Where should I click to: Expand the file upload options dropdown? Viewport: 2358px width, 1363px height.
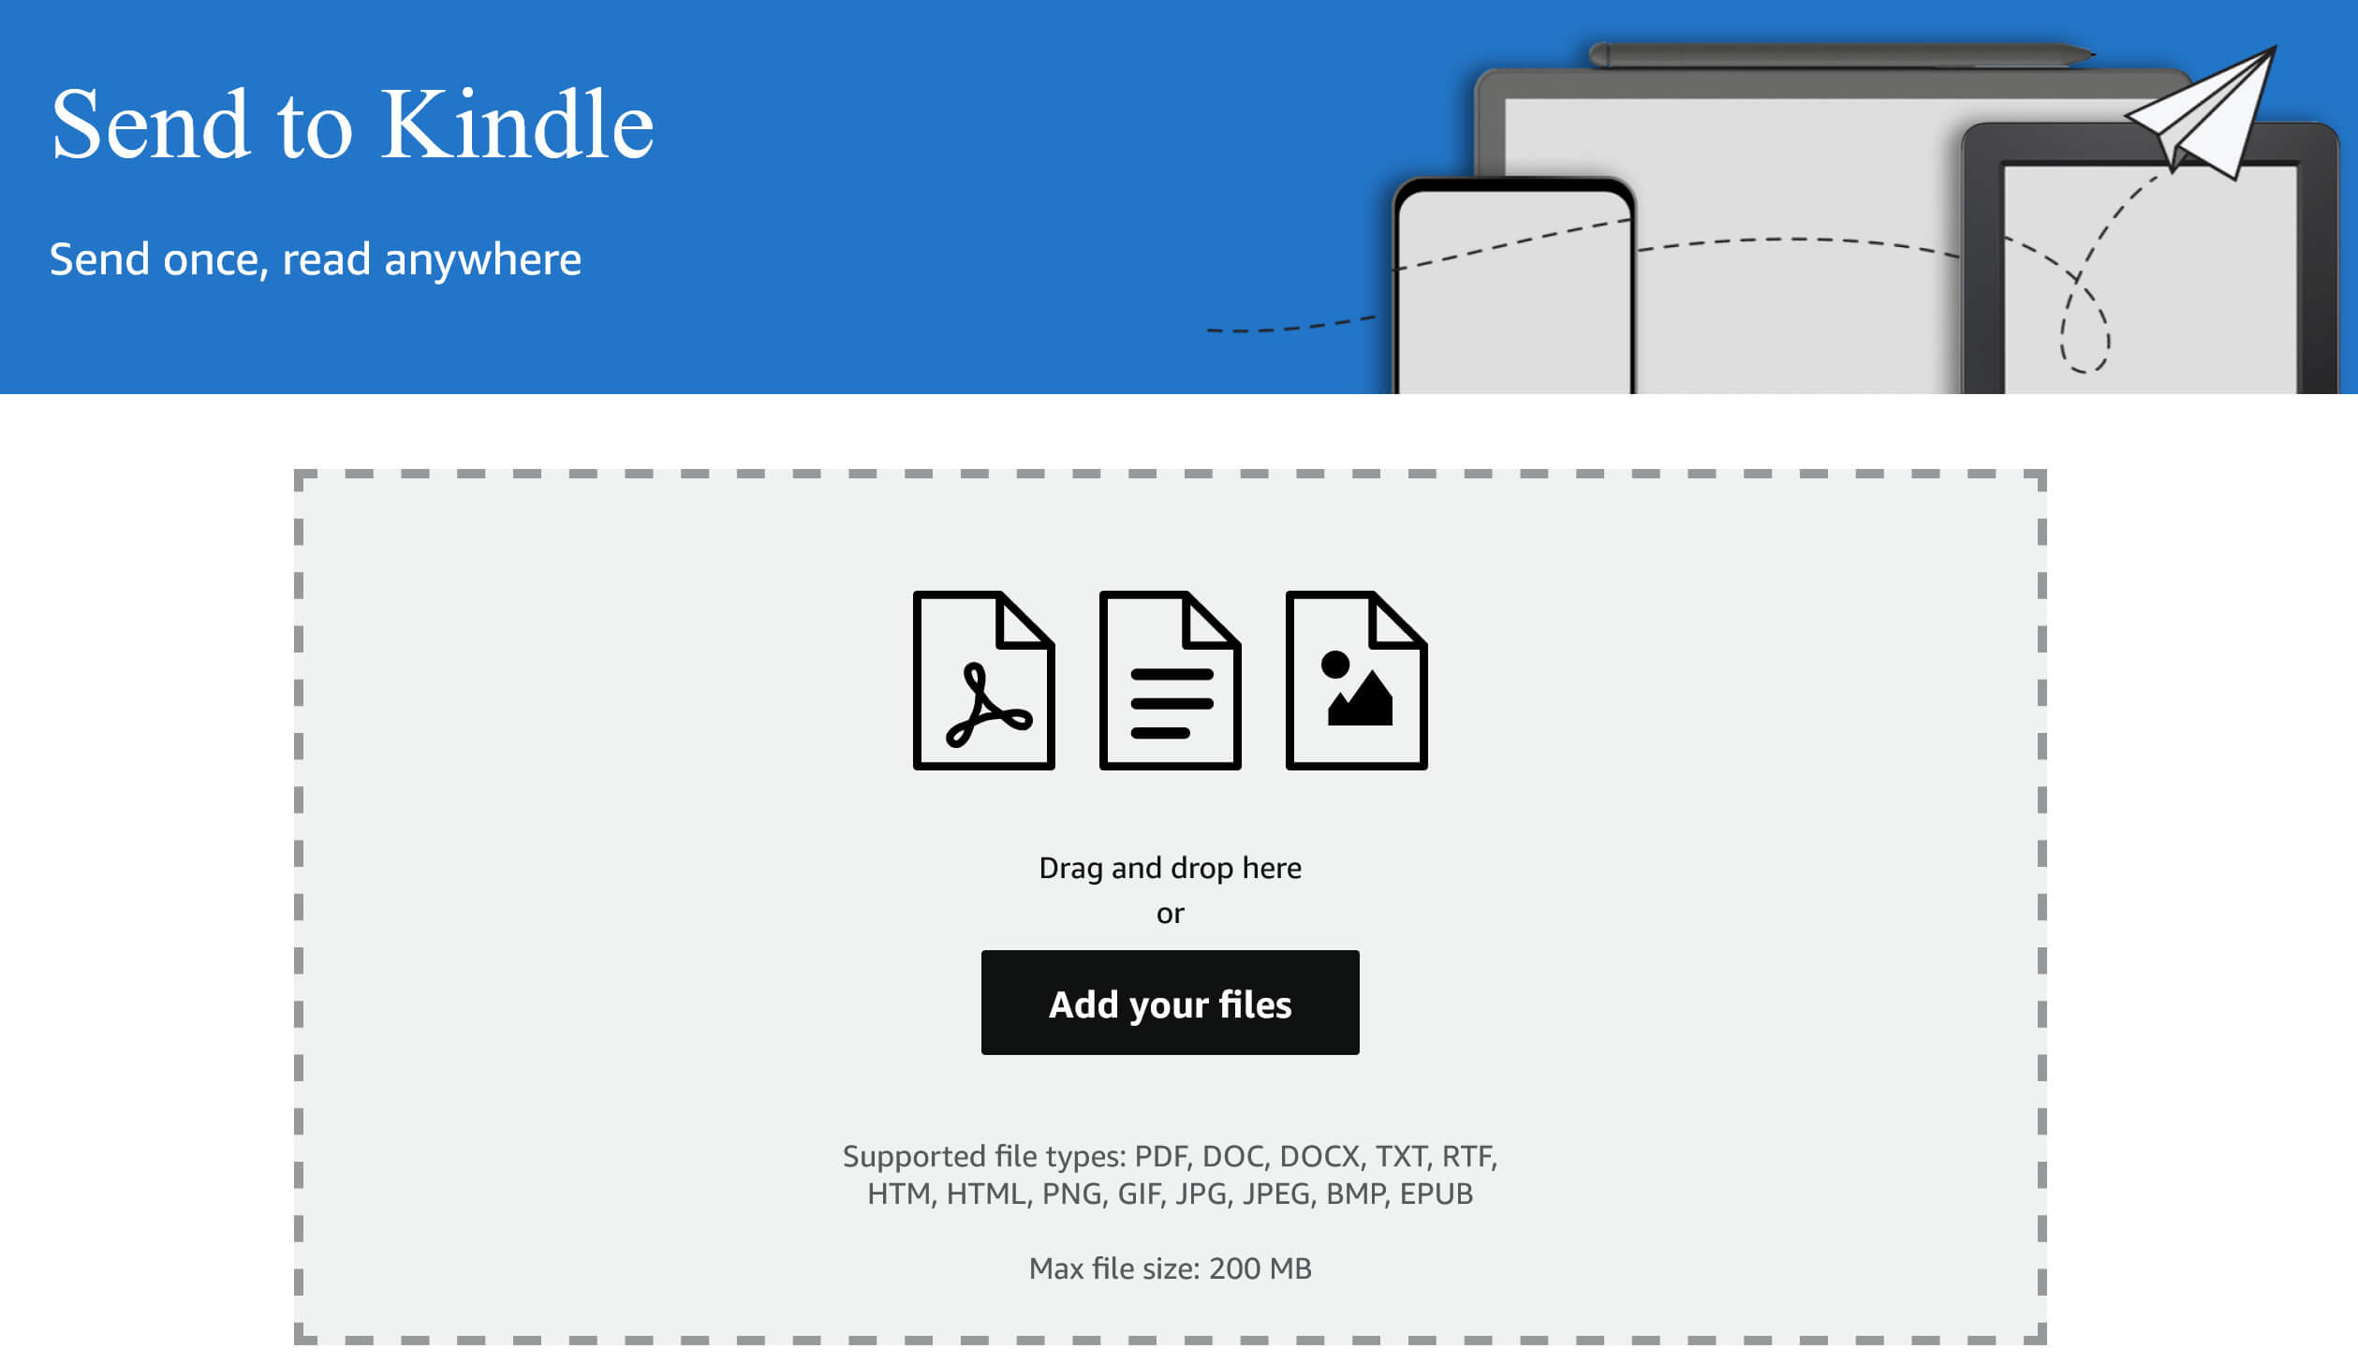(x=1170, y=1001)
